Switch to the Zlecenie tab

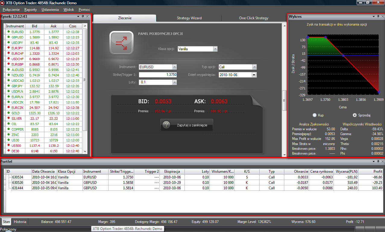125,18
